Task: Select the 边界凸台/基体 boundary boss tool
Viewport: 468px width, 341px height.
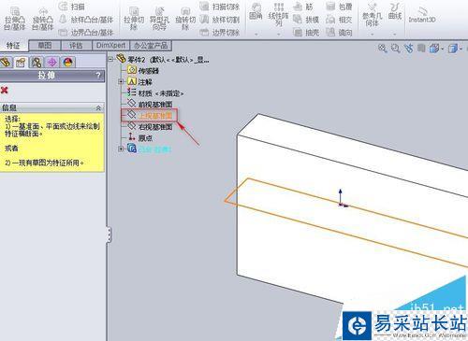Action: (x=86, y=32)
